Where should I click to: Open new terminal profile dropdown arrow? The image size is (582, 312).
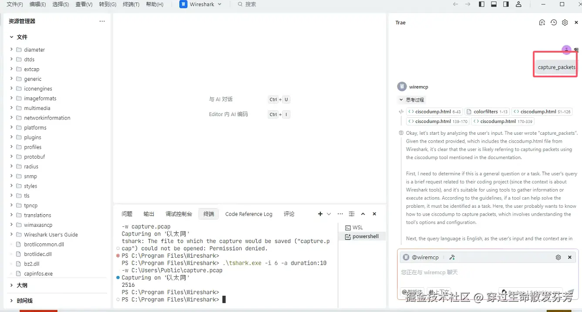(x=329, y=214)
